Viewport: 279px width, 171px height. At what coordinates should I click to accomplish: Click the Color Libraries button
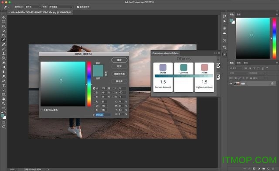(x=119, y=81)
